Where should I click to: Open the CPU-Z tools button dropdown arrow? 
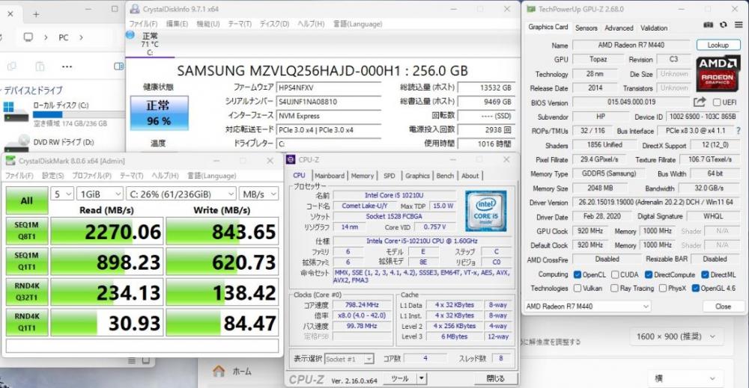click(x=421, y=378)
